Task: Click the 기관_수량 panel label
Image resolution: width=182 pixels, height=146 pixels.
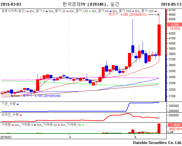Action: [8, 104]
